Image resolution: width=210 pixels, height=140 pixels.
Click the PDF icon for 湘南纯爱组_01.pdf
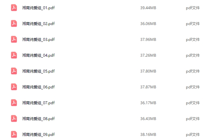pos(14,8)
